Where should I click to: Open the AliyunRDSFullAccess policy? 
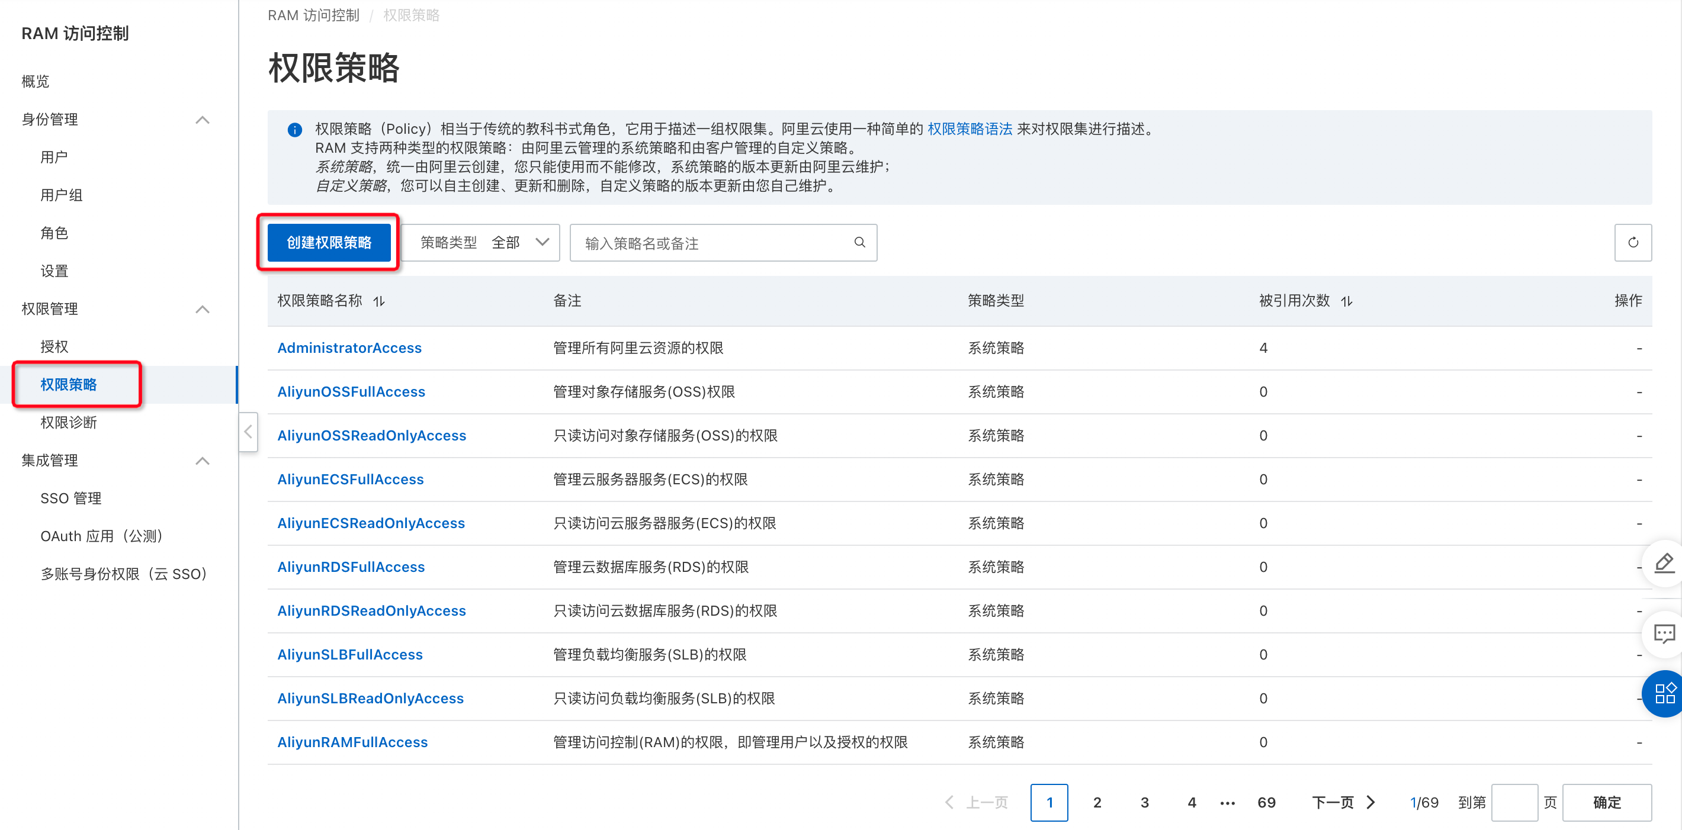[351, 567]
